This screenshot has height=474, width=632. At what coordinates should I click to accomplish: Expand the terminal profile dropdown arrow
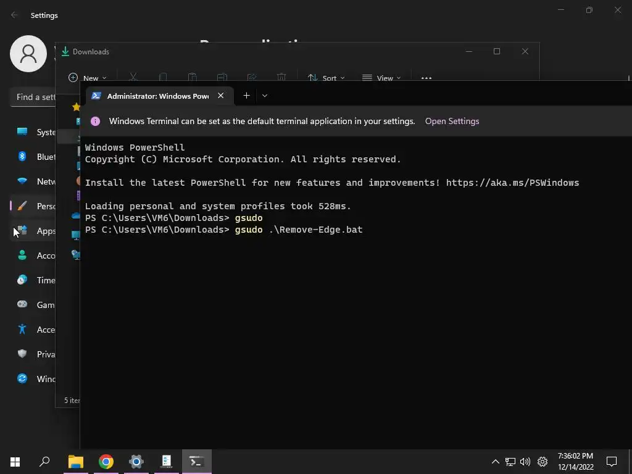pyautogui.click(x=264, y=96)
